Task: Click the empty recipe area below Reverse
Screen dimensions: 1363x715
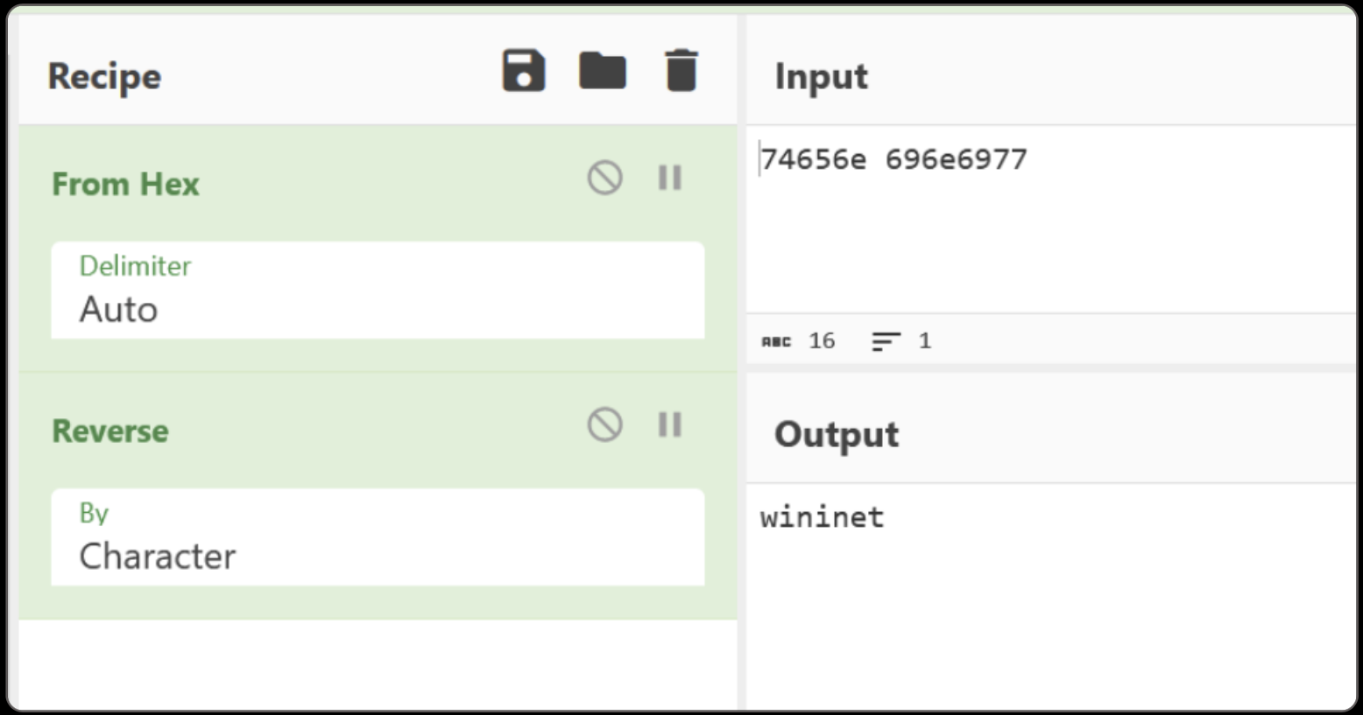Action: 378,663
